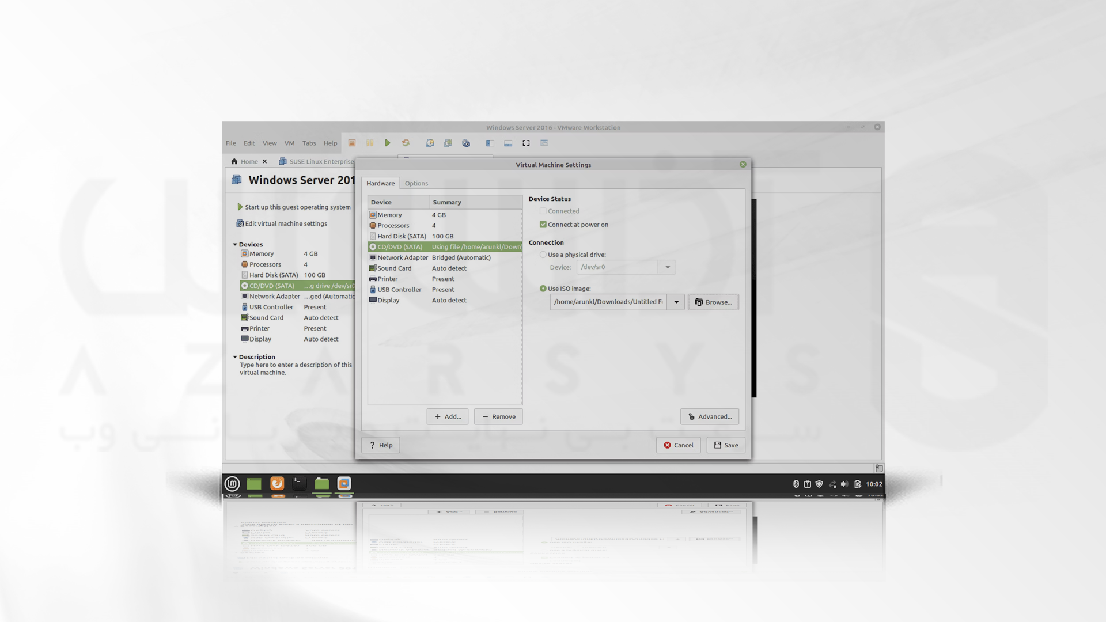Collapse the Devices section triangle
Viewport: 1106px width, 622px height.
pos(235,244)
